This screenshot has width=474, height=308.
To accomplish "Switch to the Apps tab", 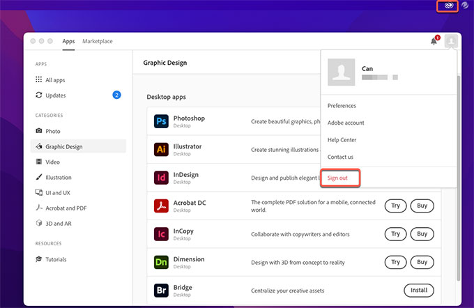I will tap(68, 41).
